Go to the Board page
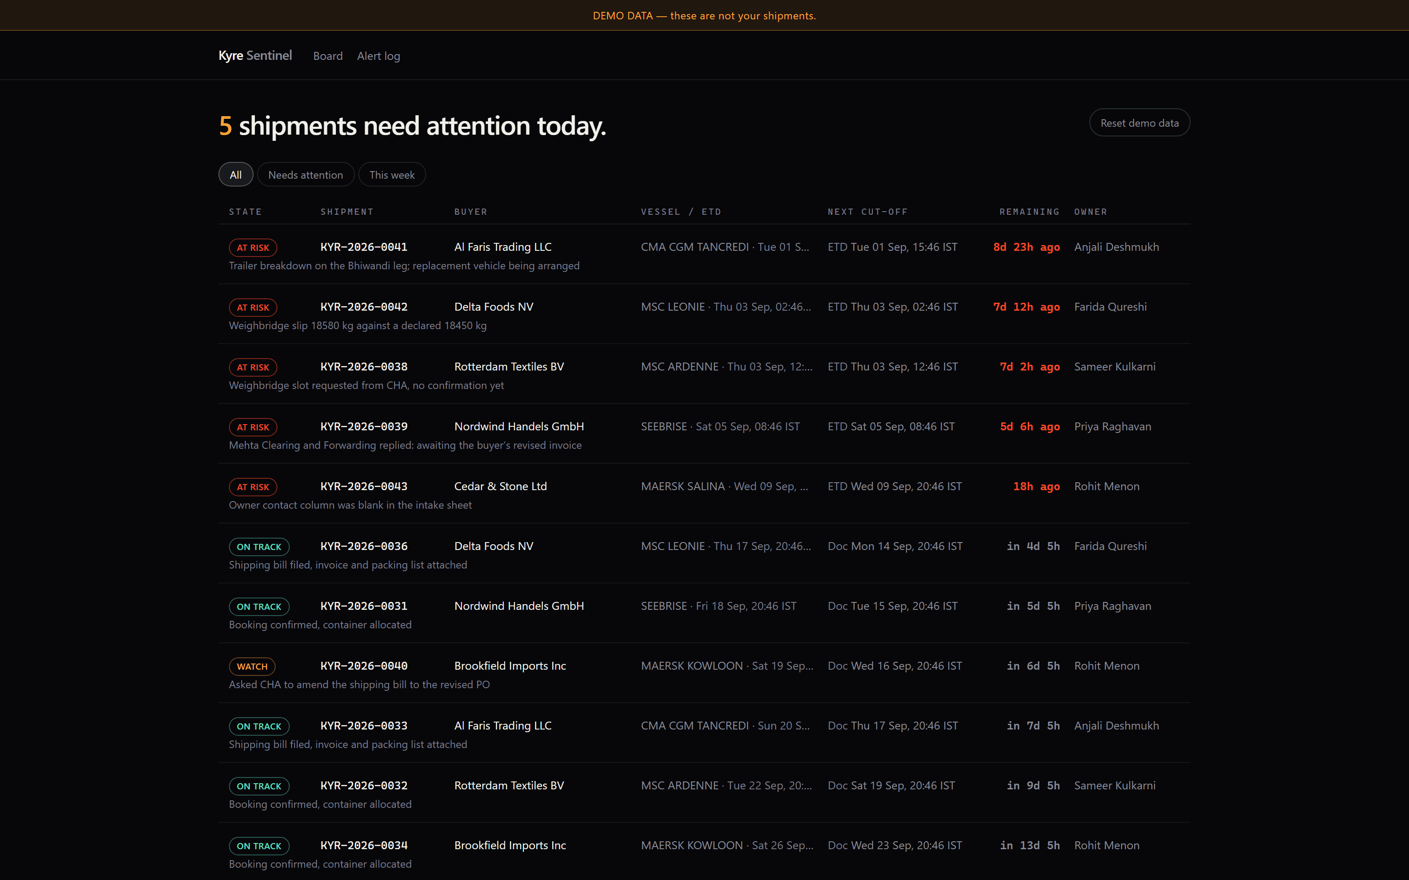The image size is (1409, 880). (x=328, y=56)
